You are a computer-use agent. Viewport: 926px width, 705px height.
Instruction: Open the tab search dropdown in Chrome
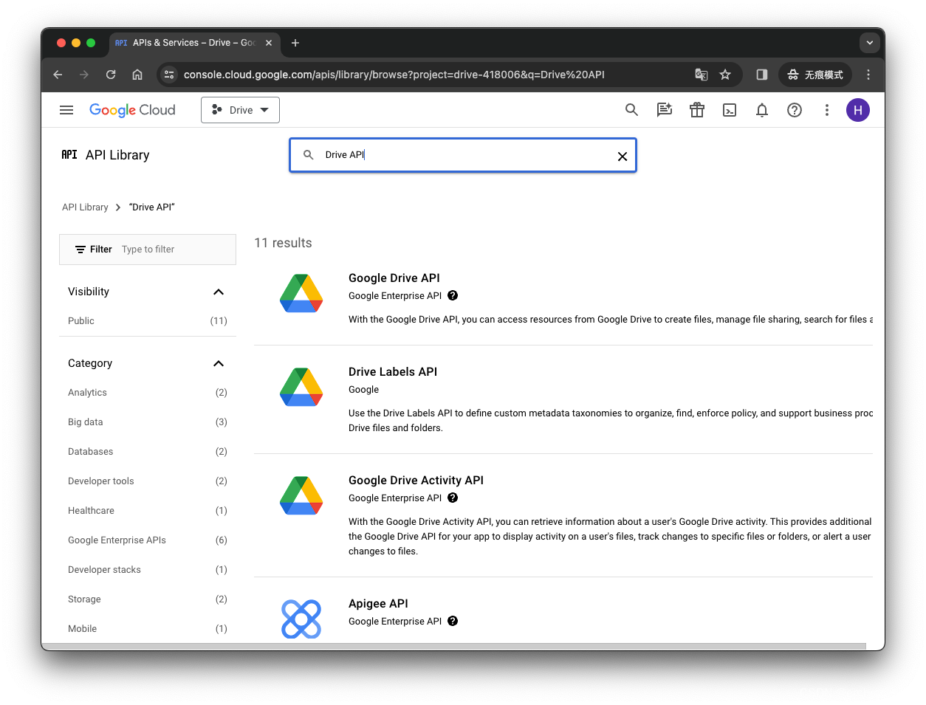[x=869, y=43]
